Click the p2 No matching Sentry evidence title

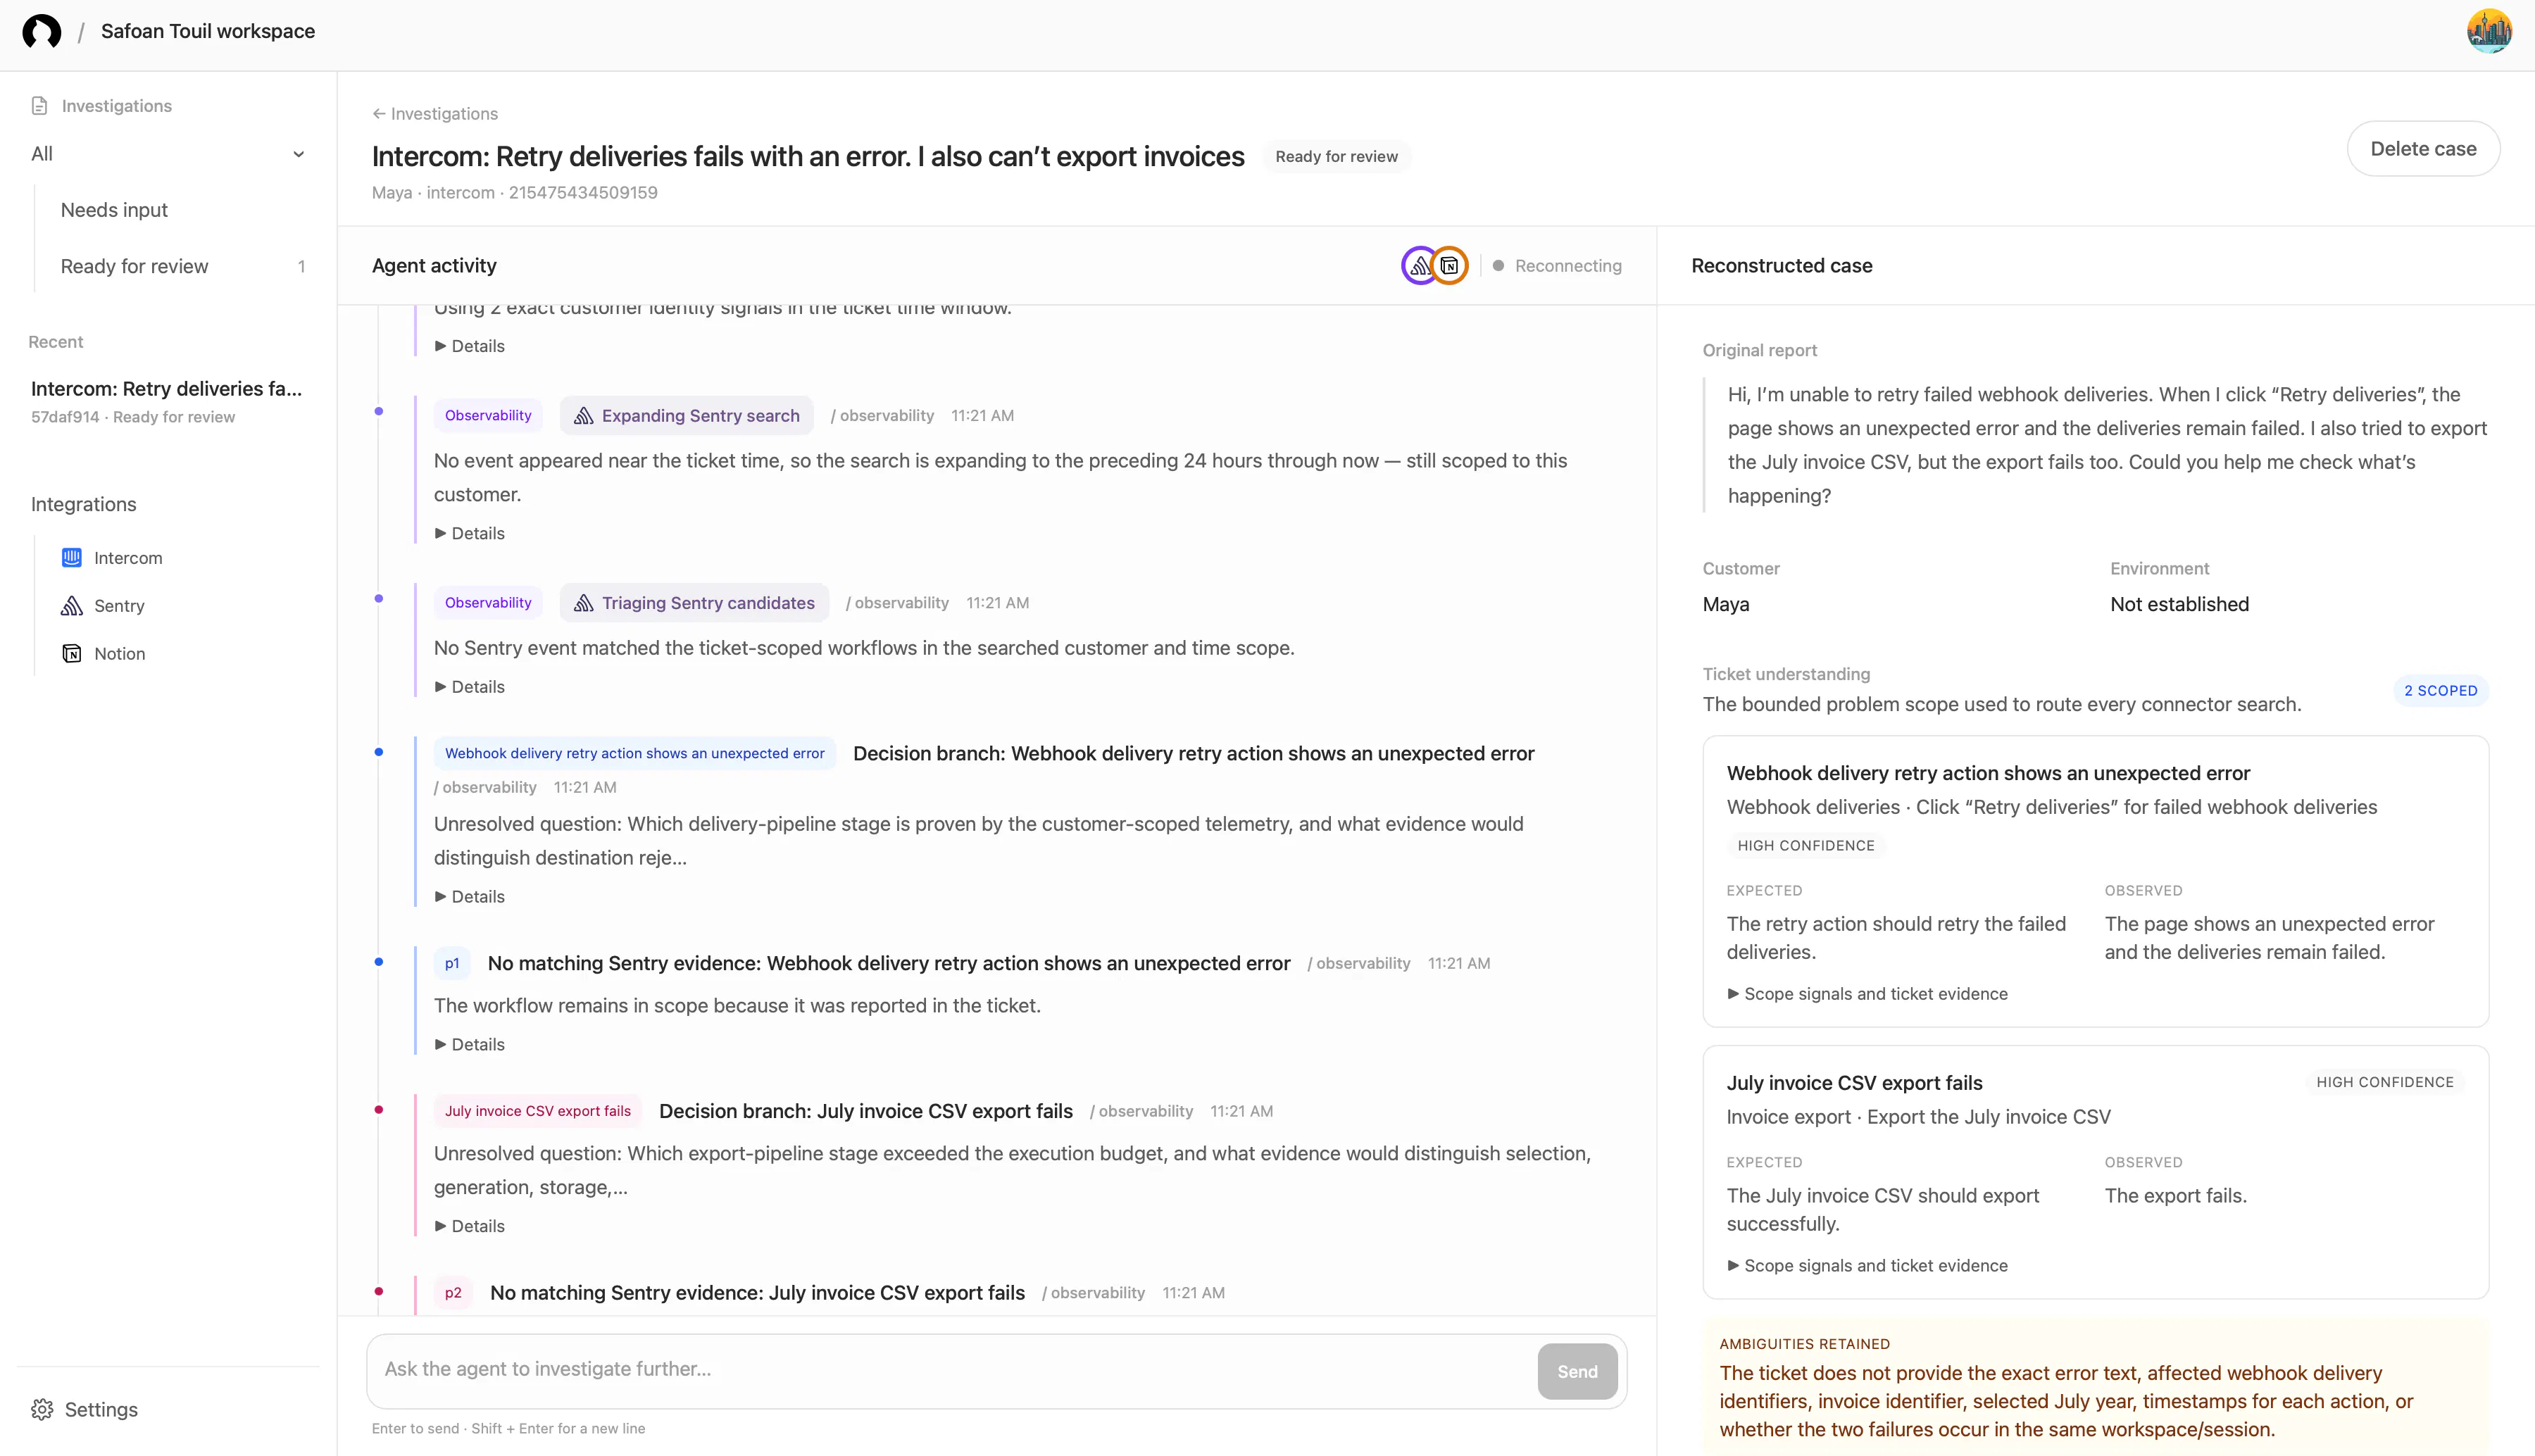click(x=757, y=1294)
